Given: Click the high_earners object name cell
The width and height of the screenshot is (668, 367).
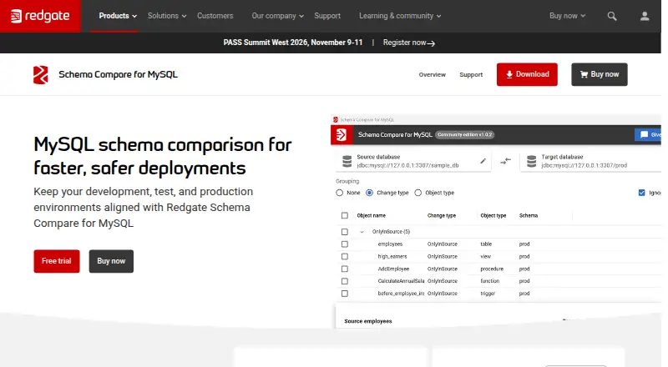Looking at the screenshot, I should (x=392, y=256).
